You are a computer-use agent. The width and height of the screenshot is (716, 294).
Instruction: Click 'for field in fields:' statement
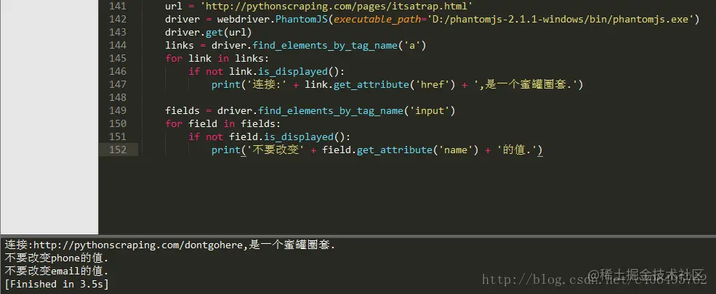[x=223, y=123]
